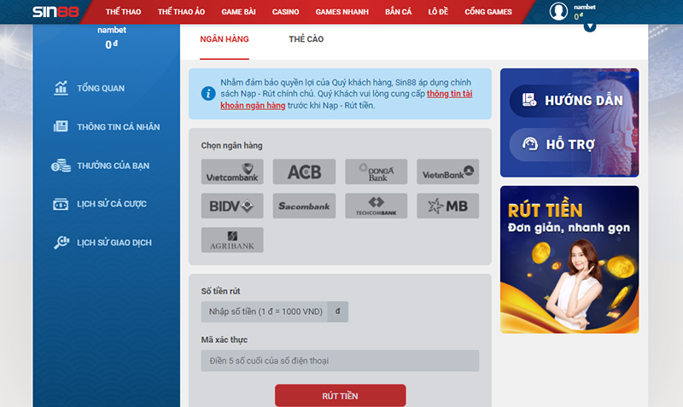Click the Lịch Sử Giao Dịch magnifier icon
Viewport: 683px width, 407px height.
61,242
